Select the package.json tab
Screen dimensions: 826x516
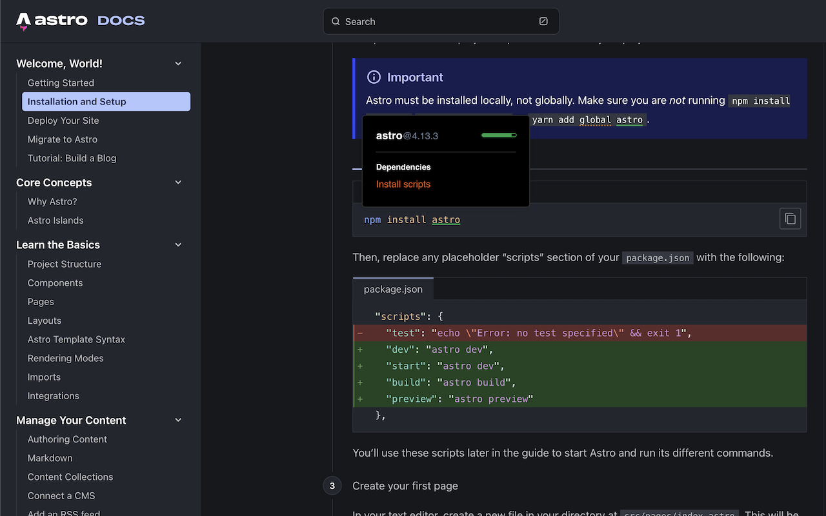tap(393, 289)
